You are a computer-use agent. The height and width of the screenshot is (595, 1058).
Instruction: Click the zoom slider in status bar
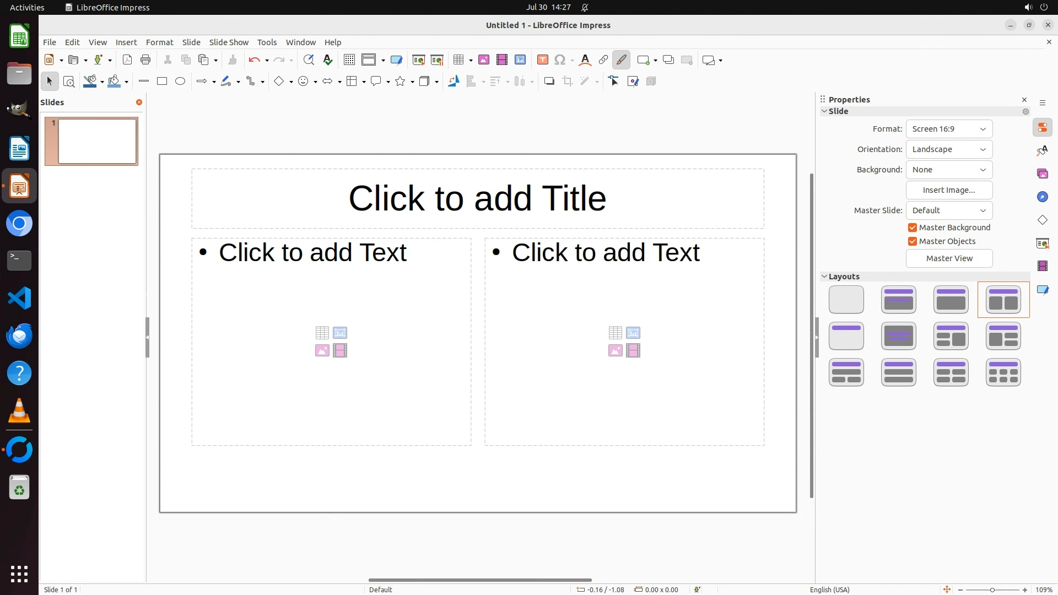(992, 589)
